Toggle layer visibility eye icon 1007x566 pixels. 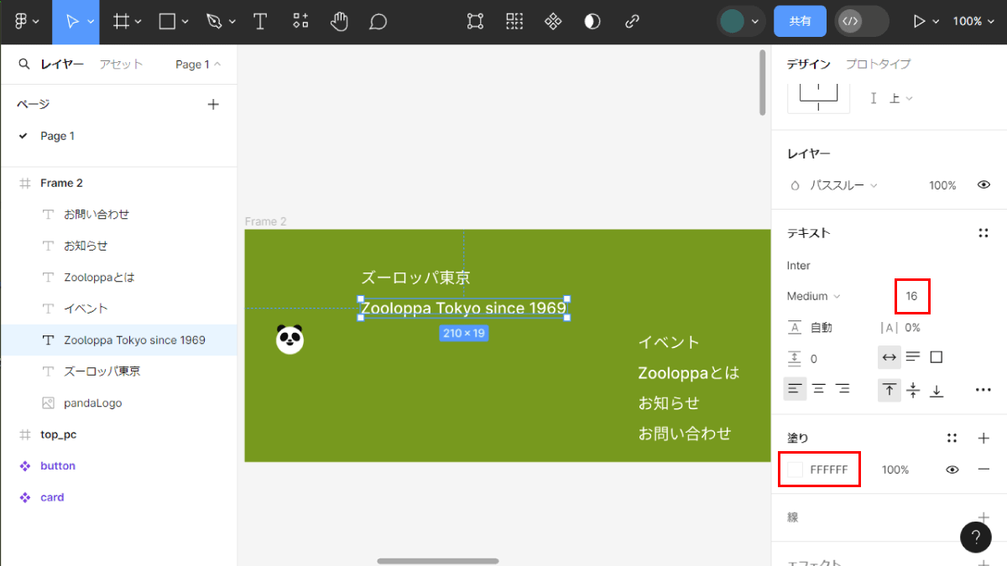point(984,185)
